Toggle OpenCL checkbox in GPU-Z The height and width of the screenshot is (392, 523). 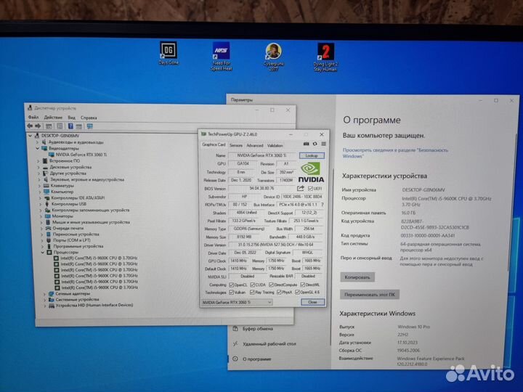(231, 285)
